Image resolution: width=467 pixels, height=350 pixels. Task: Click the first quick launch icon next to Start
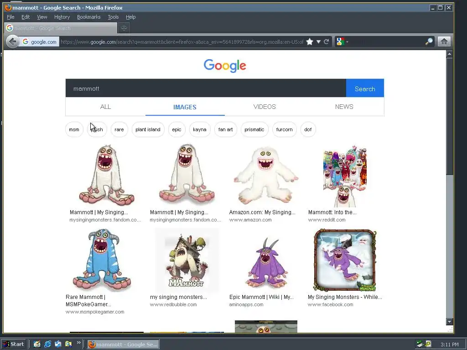(37, 345)
